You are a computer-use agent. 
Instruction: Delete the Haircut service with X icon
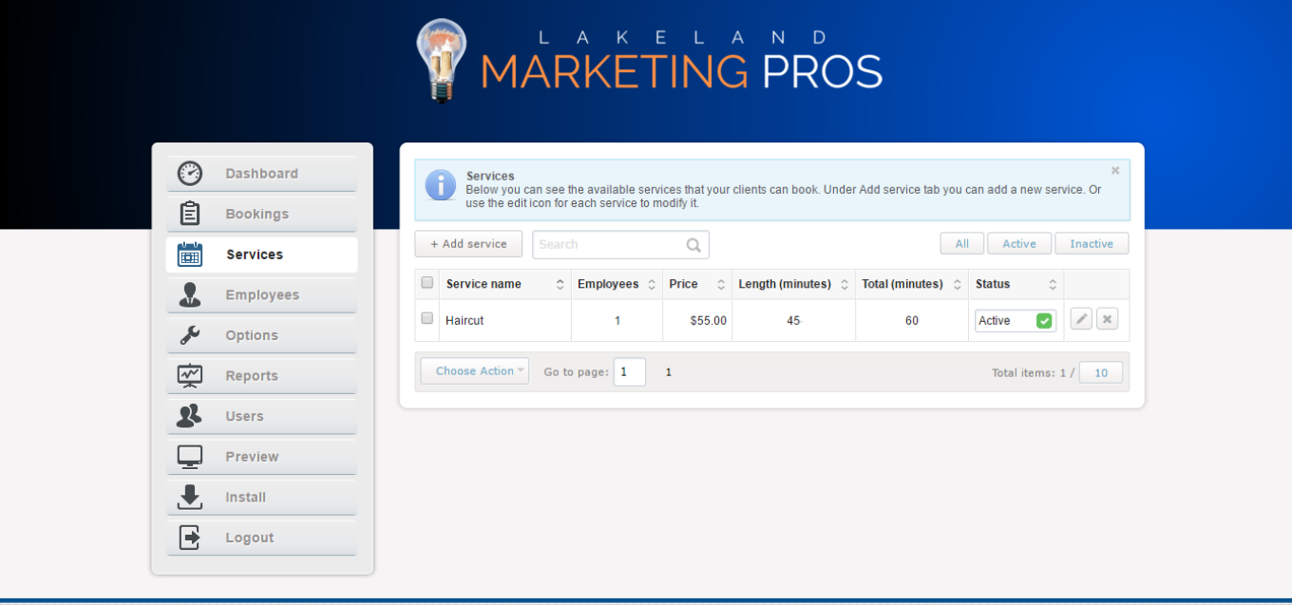click(1107, 320)
